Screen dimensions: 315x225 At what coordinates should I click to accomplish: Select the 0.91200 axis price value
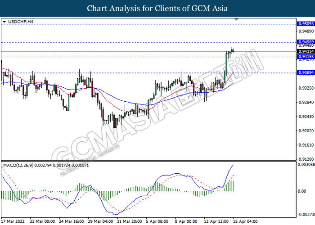click(x=306, y=159)
